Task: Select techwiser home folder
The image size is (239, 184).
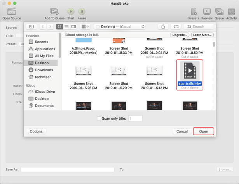Action: pos(41,77)
